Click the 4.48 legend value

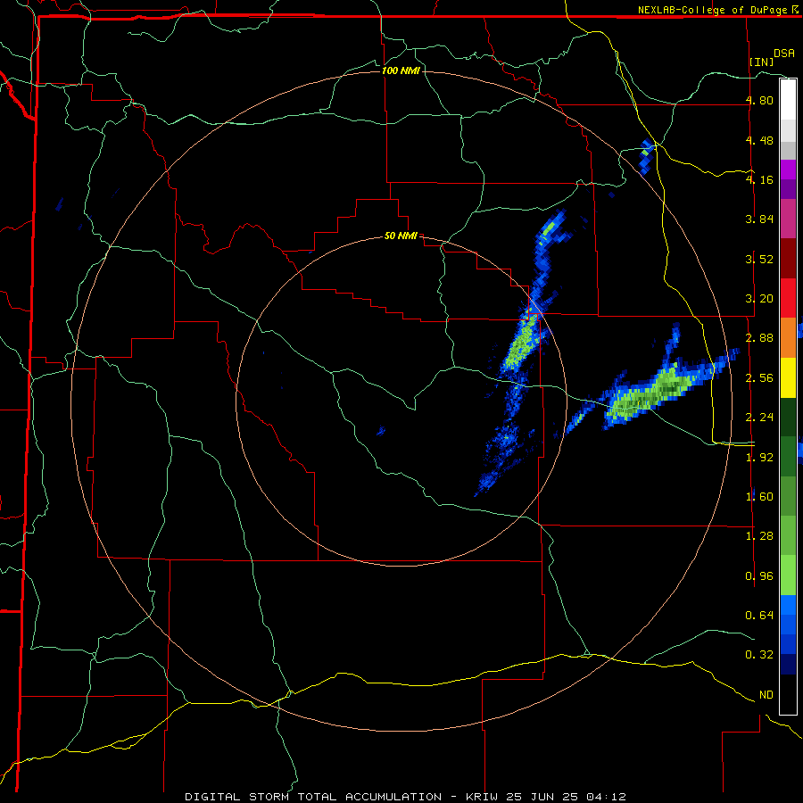click(x=759, y=140)
